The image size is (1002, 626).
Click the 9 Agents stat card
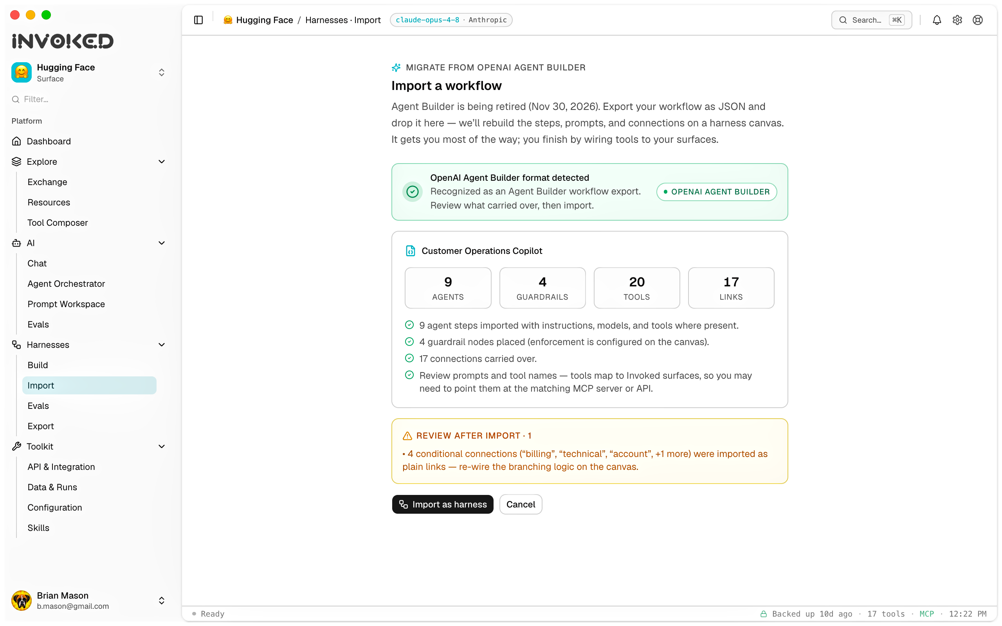(448, 288)
